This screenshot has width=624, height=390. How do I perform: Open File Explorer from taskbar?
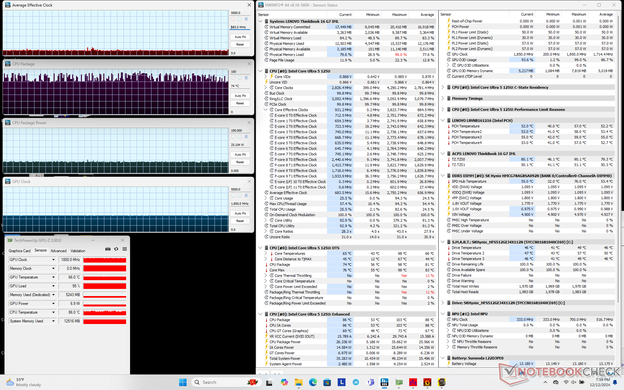pyautogui.click(x=298, y=383)
